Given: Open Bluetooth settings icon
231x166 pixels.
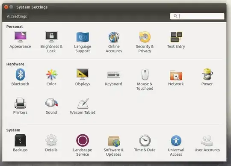Looking at the screenshot, I should [x=20, y=74].
